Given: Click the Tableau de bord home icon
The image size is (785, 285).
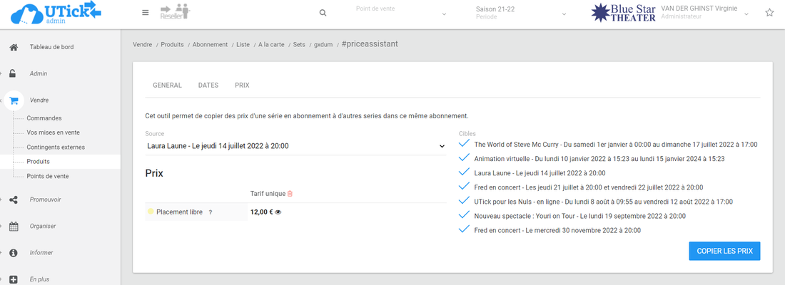Looking at the screenshot, I should 14,47.
